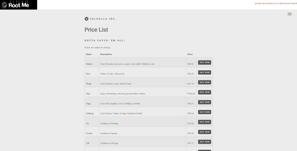
Task: Click the Name column header
Action: click(x=89, y=54)
